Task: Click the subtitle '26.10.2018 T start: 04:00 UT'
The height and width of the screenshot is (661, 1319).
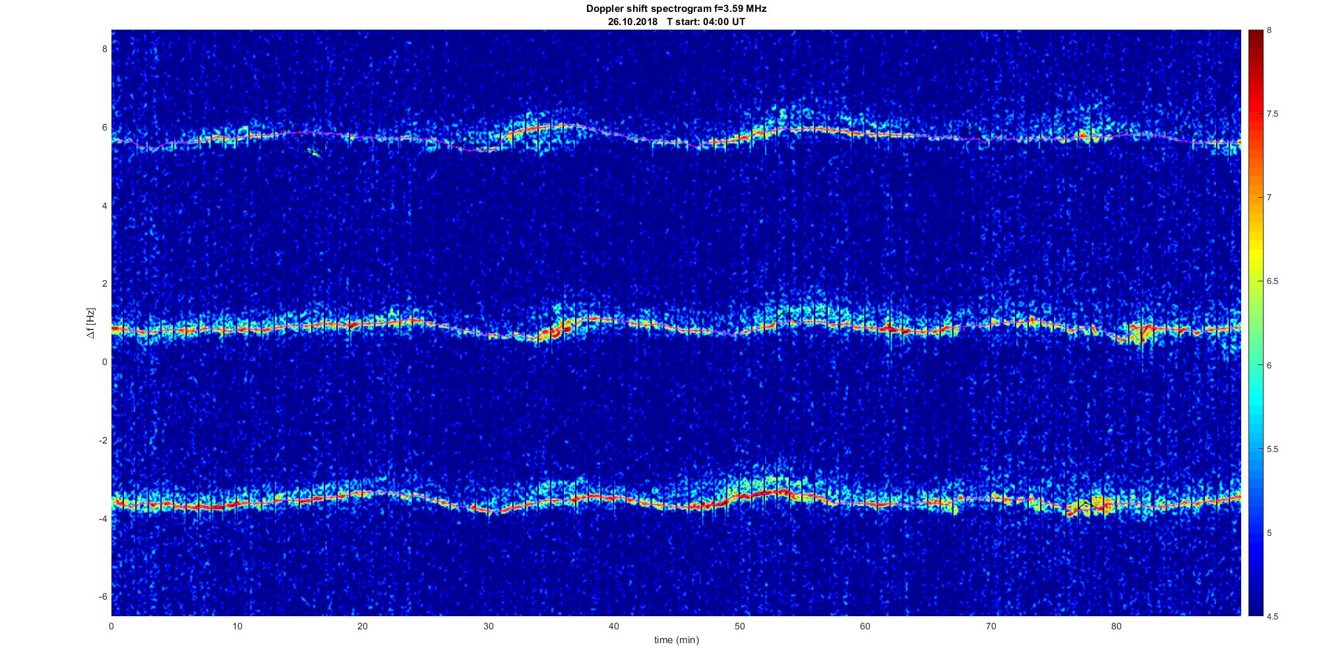Action: 676,22
